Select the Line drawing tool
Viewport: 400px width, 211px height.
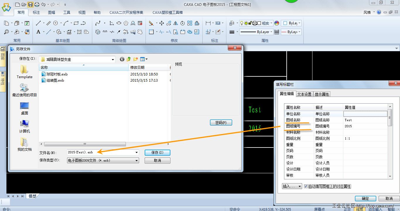[38, 23]
